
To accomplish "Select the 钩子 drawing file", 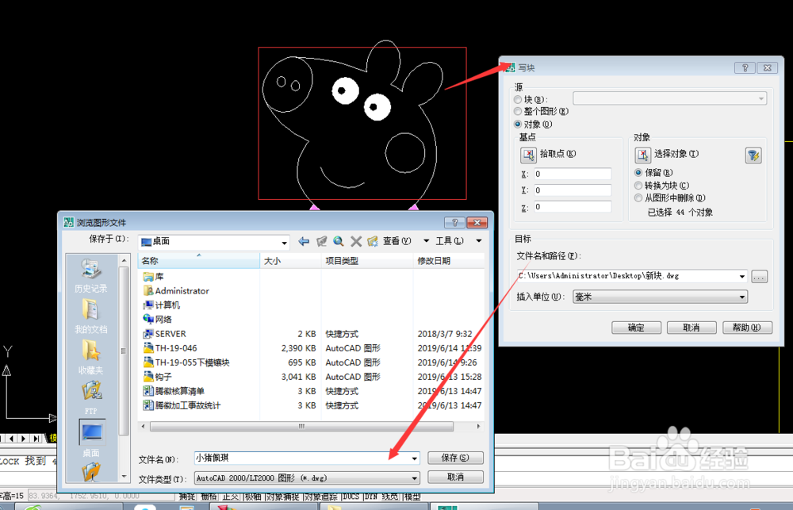I will (157, 377).
